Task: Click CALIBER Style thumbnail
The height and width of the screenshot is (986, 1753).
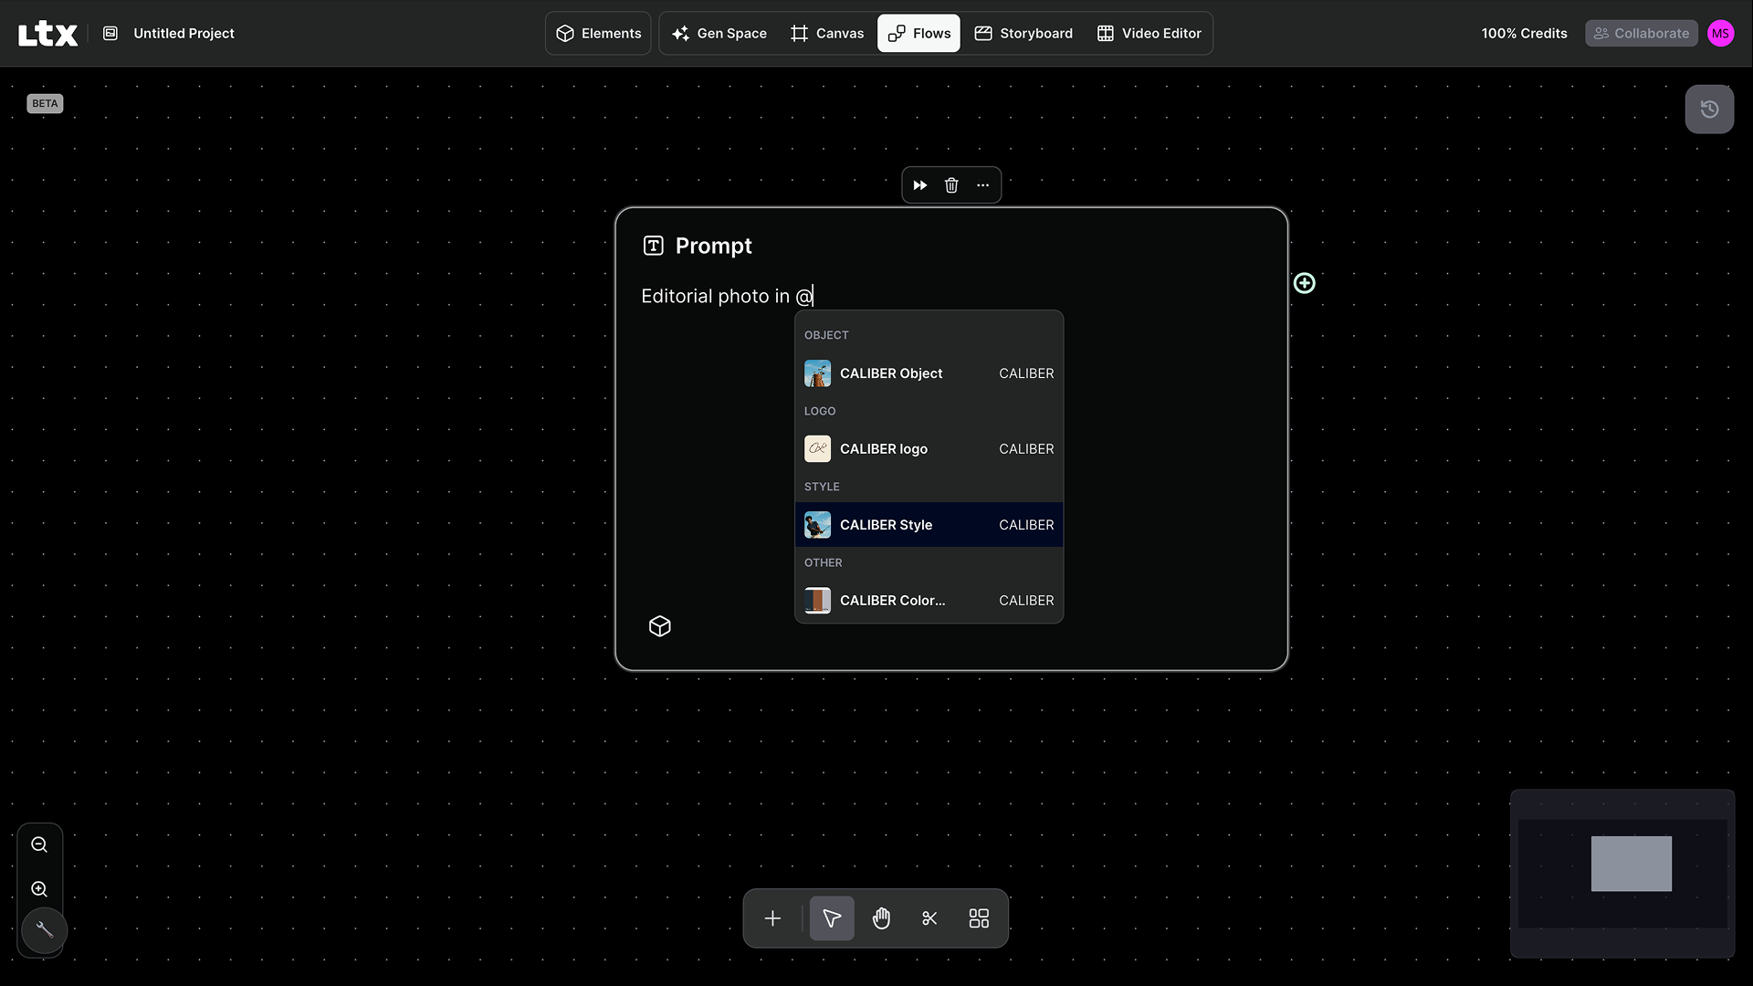Action: 817,525
